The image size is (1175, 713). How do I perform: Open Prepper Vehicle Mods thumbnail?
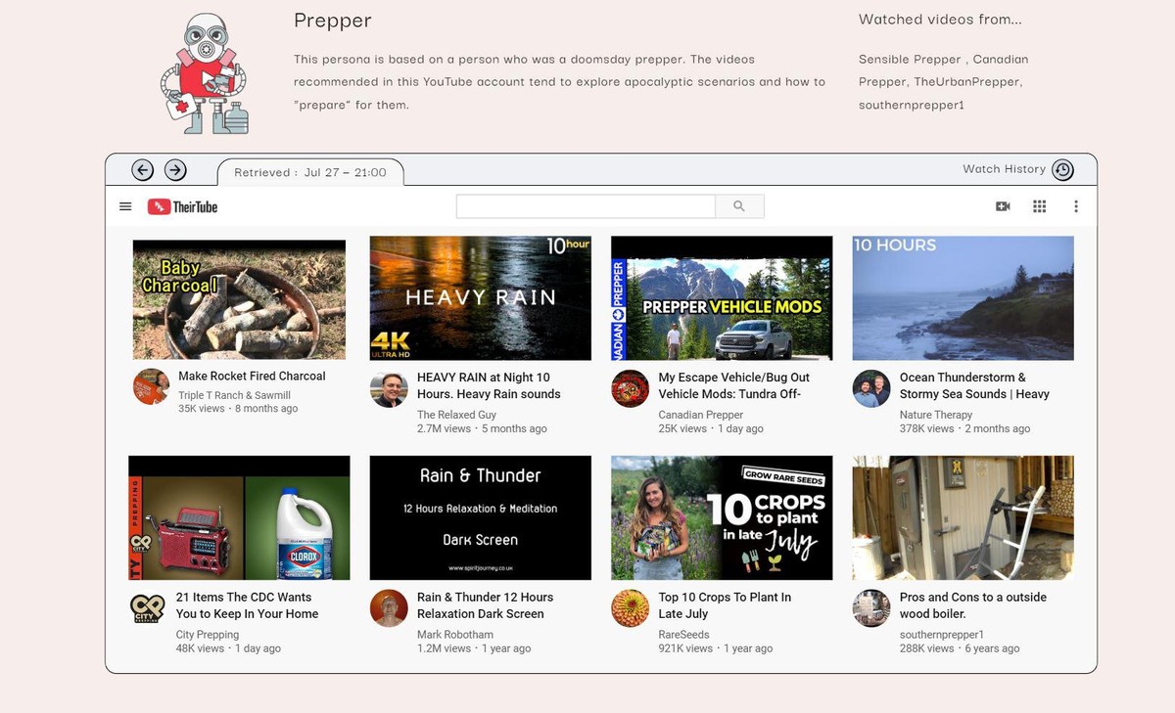[x=722, y=298]
